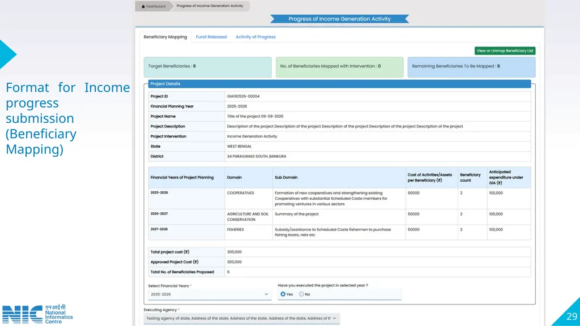Click the Approved Project Cost label

174,262
